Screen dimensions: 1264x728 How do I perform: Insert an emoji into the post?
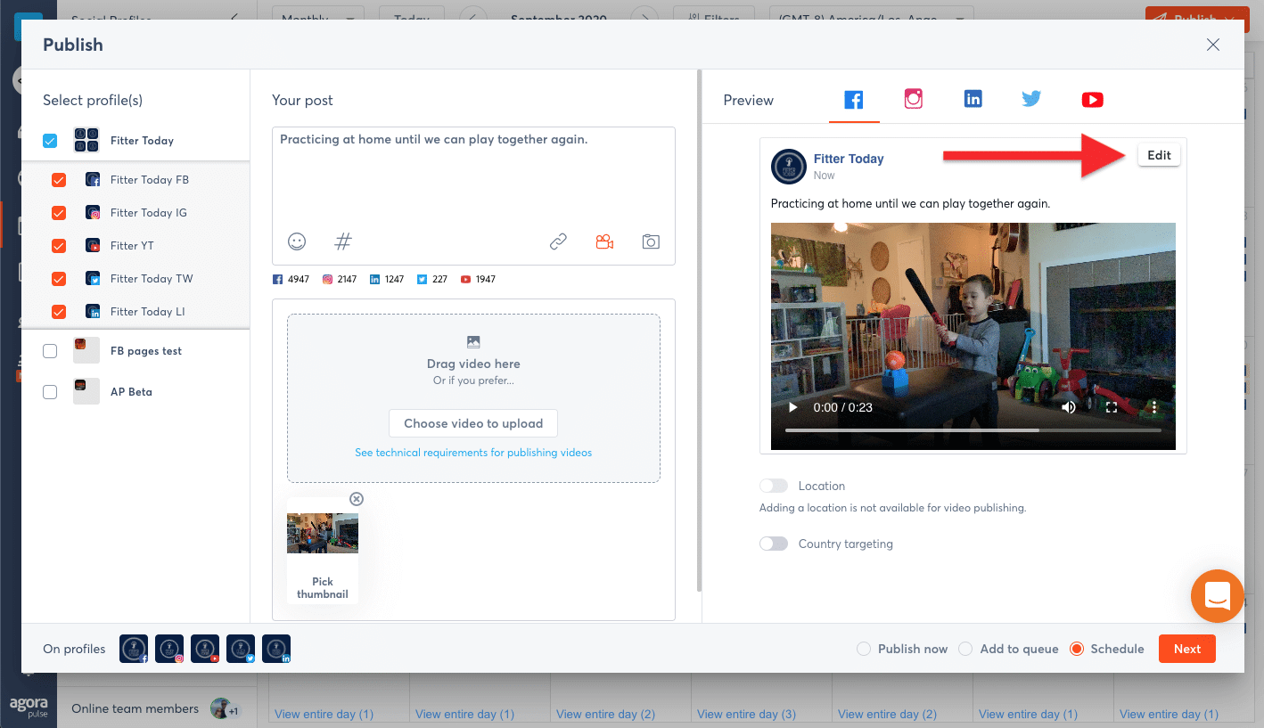[x=297, y=241]
